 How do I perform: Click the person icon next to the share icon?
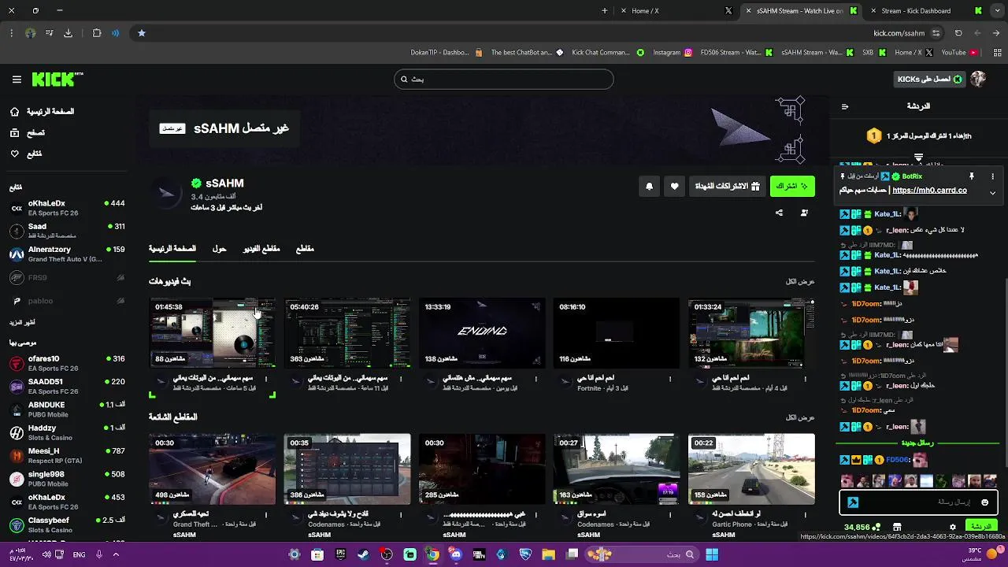pyautogui.click(x=804, y=213)
